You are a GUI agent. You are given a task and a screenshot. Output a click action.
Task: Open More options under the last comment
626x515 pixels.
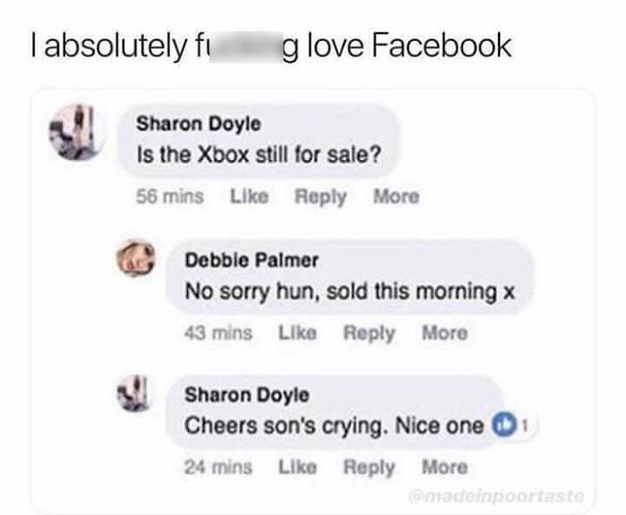tap(444, 467)
